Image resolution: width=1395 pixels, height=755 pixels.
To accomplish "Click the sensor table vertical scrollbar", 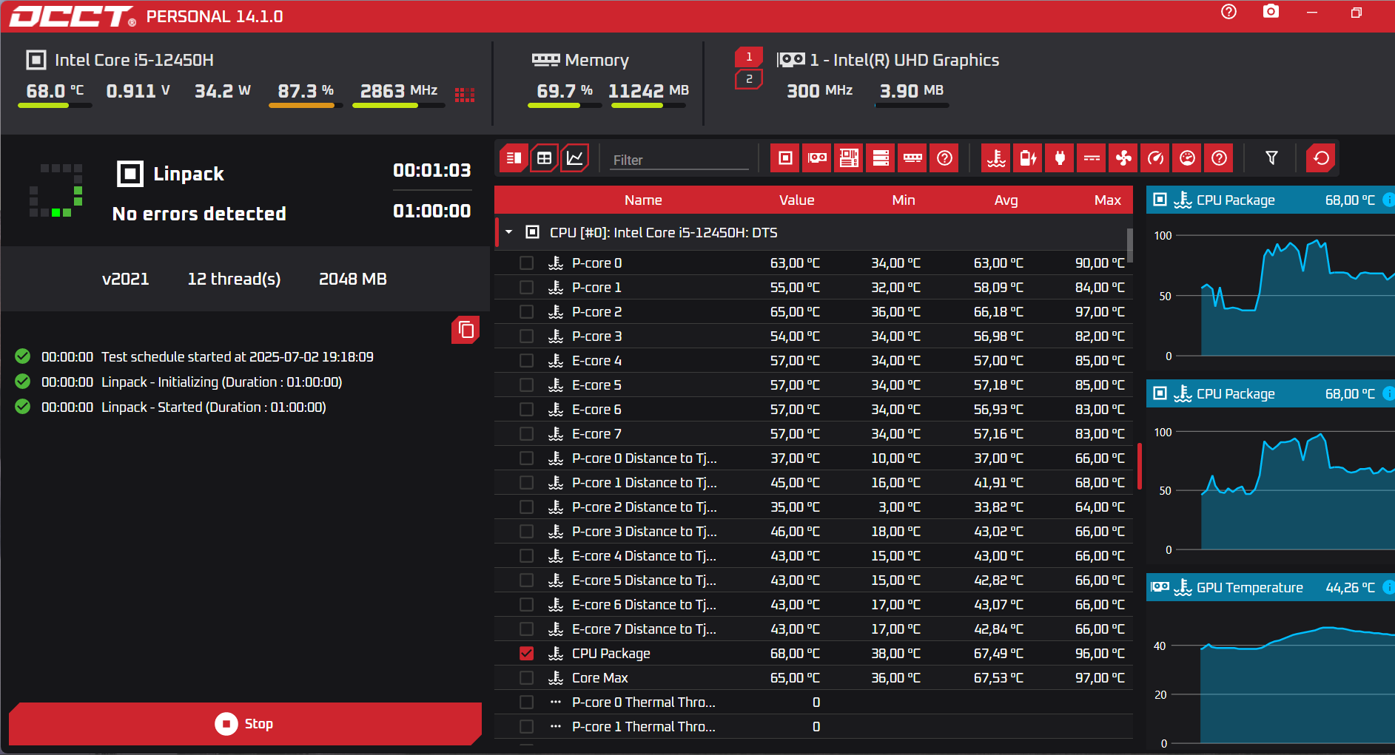I will point(1129,246).
